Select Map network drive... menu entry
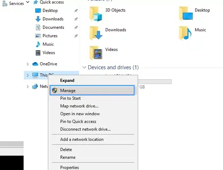Image resolution: width=223 pixels, height=170 pixels. 79,106
